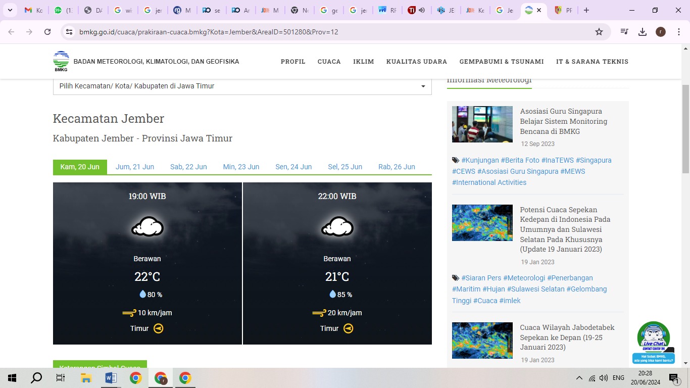Open the IT & SARANA TEKNIS menu
The width and height of the screenshot is (690, 388).
(x=592, y=62)
